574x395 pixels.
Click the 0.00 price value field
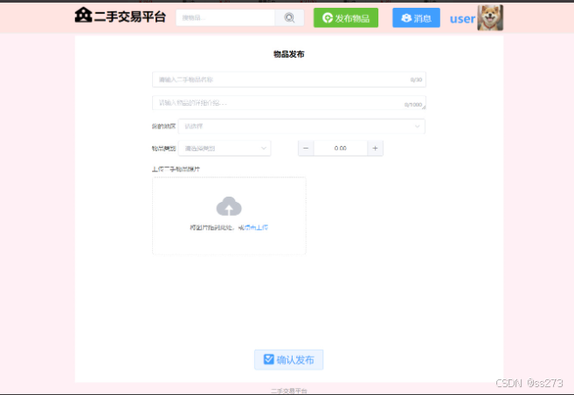[341, 149]
